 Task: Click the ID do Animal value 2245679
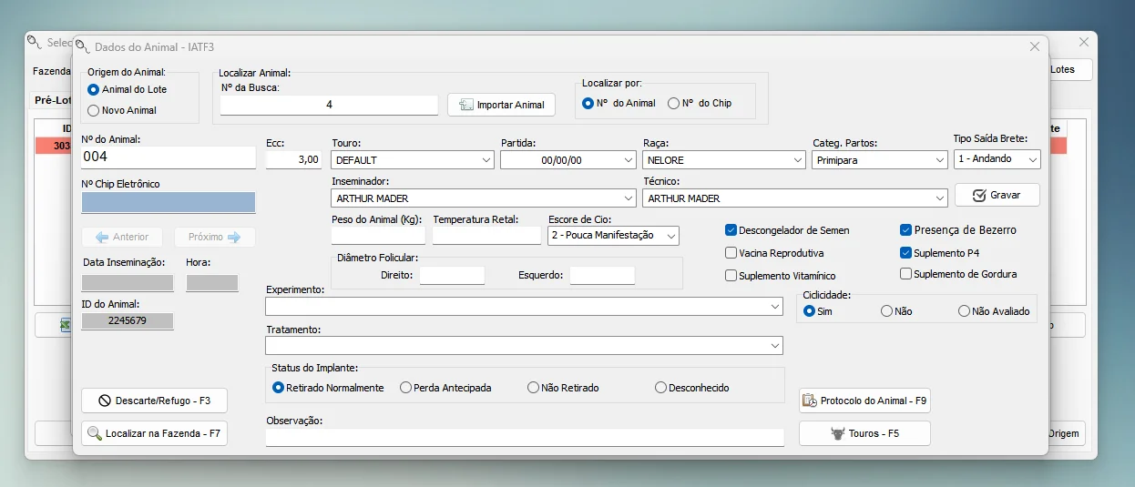pos(128,320)
